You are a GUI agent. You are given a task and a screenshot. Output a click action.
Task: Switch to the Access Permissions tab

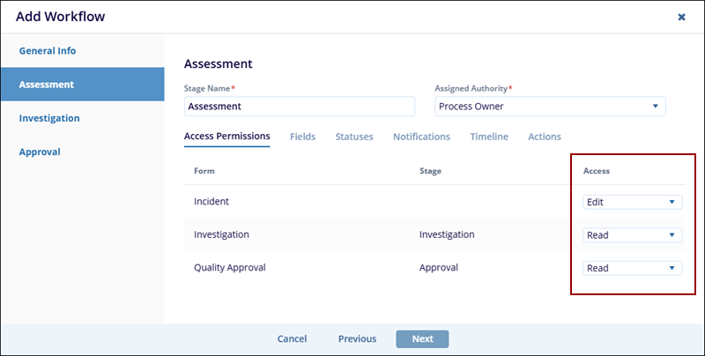point(226,137)
